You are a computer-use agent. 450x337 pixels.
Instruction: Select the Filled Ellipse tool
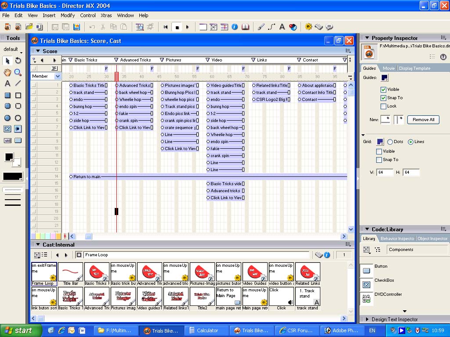[7, 118]
